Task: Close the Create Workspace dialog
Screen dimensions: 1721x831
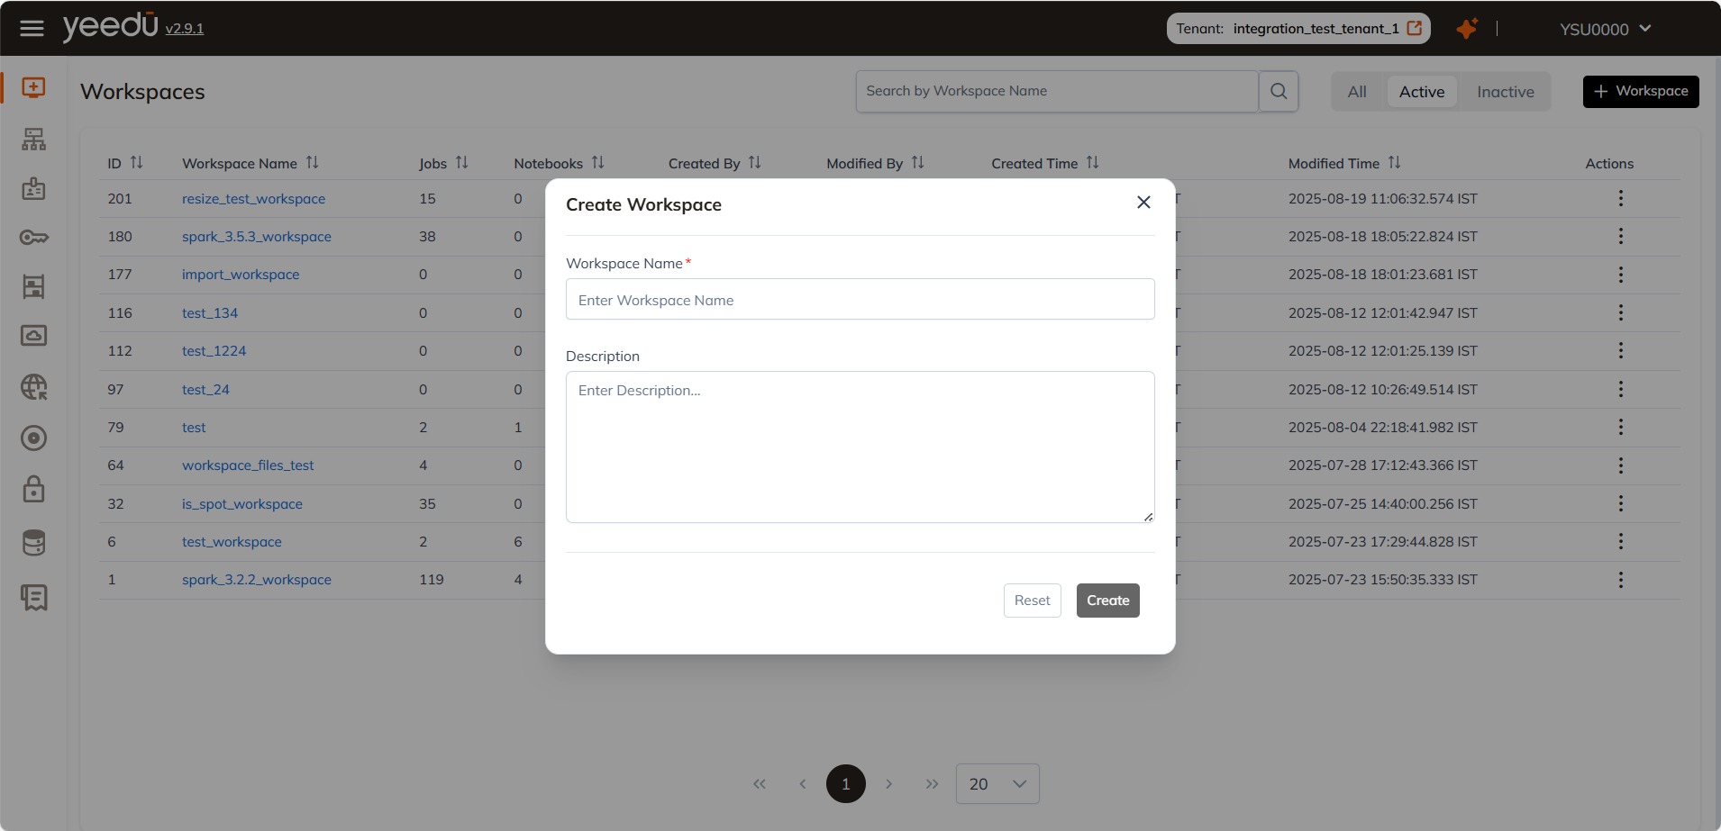Action: pos(1143,203)
